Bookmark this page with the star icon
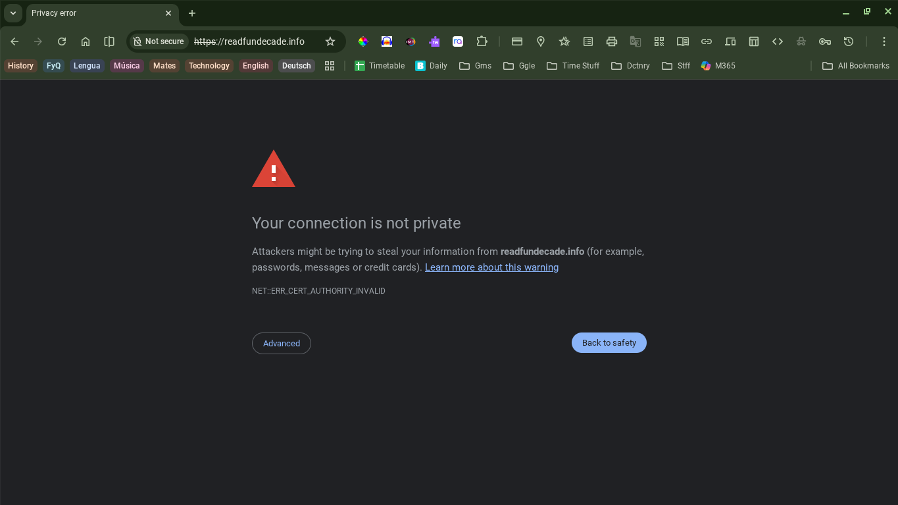This screenshot has height=505, width=898. (330, 41)
